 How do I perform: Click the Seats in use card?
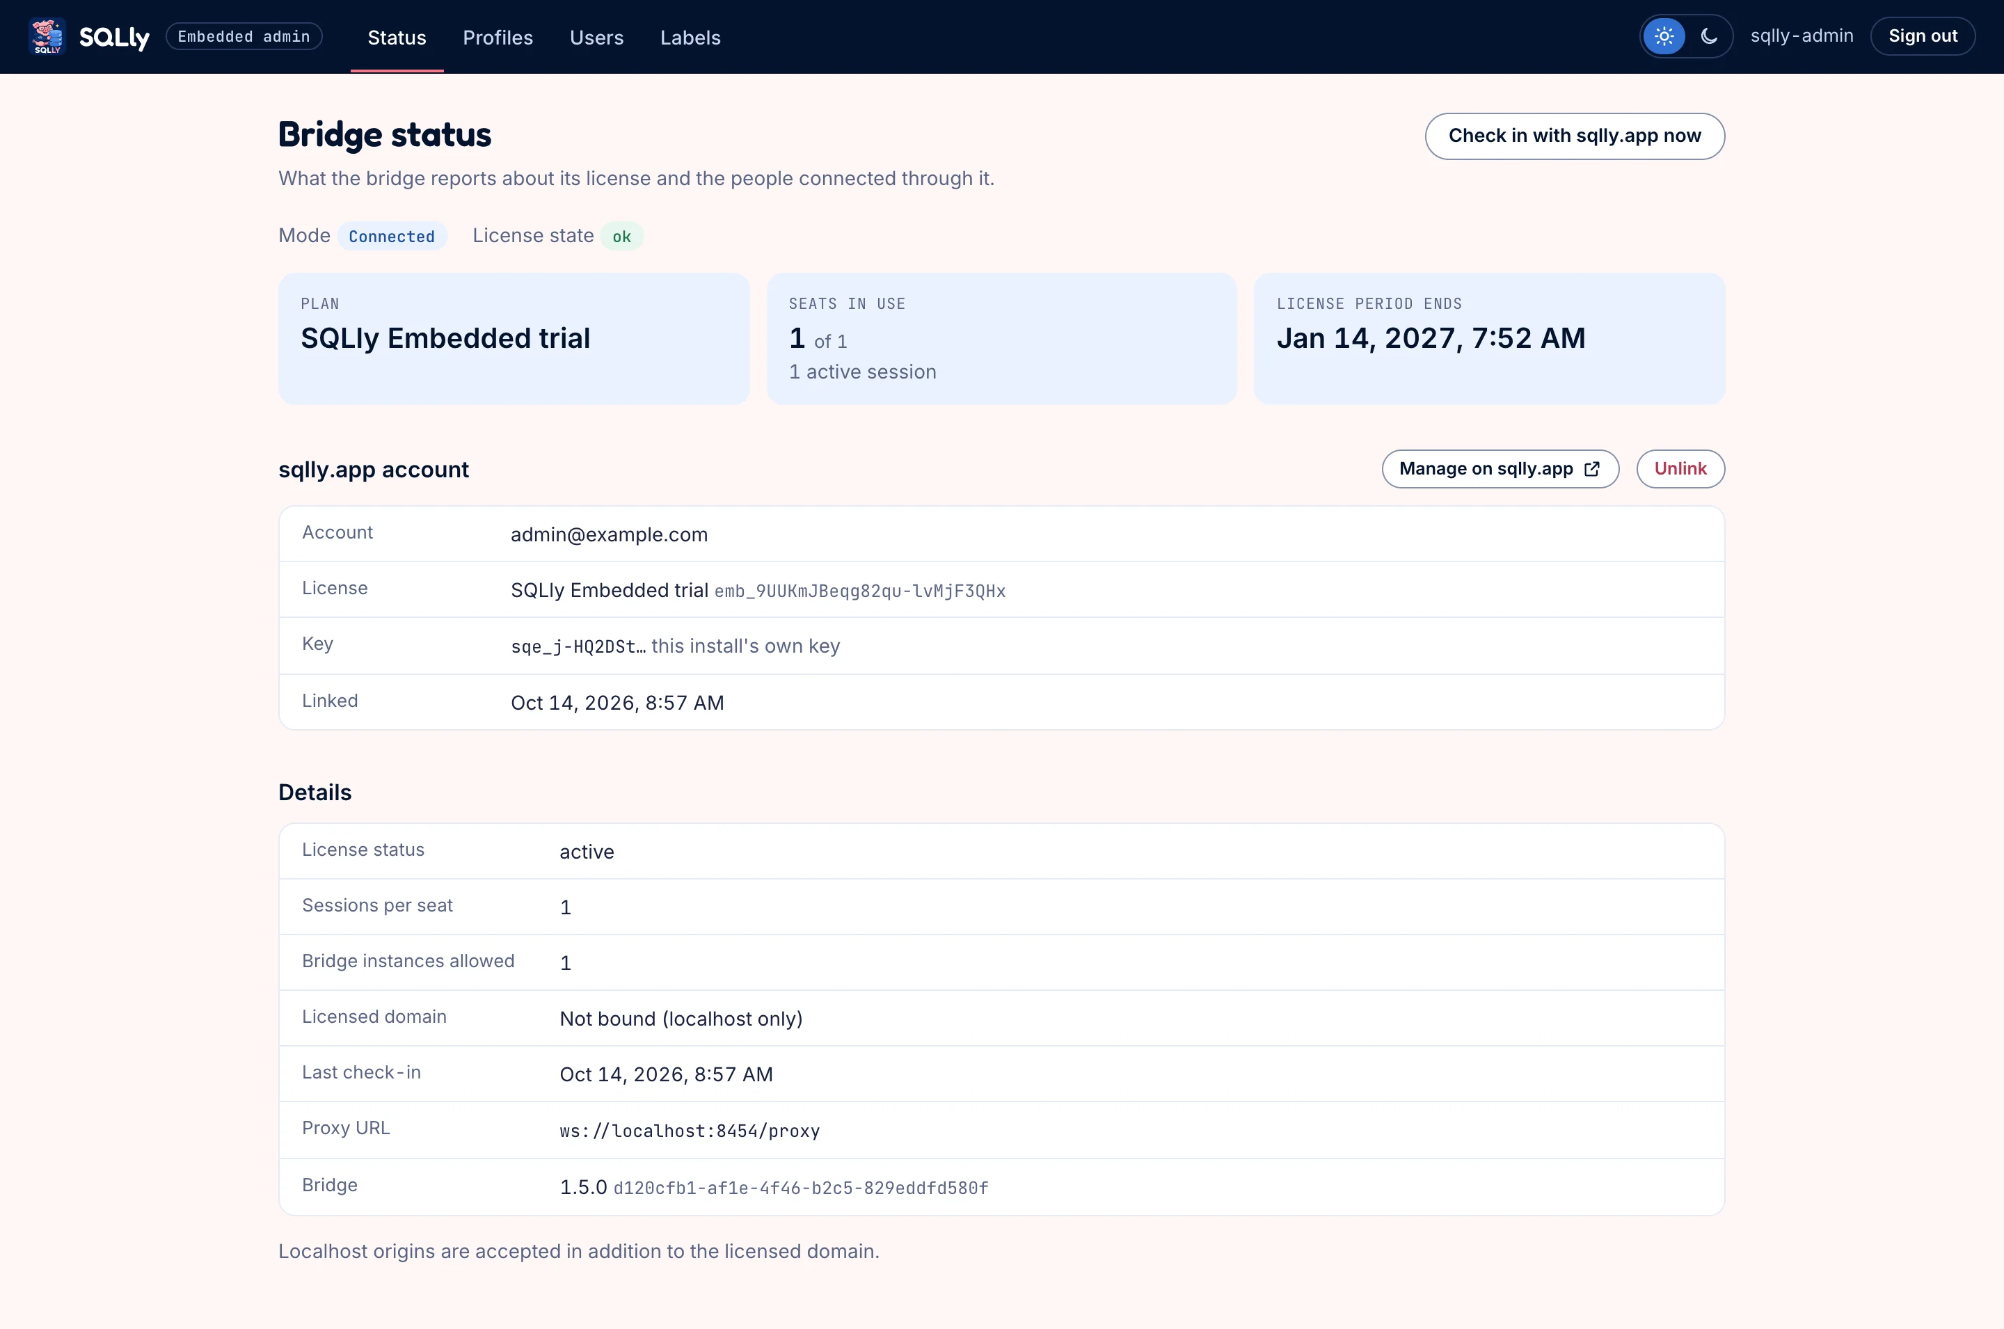pyautogui.click(x=1001, y=338)
